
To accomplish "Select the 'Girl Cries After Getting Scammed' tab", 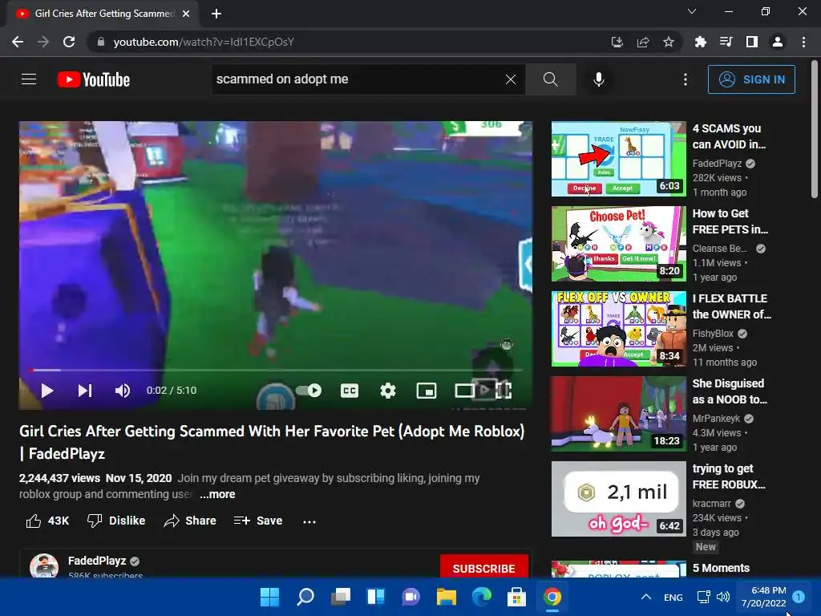I will 103,14.
